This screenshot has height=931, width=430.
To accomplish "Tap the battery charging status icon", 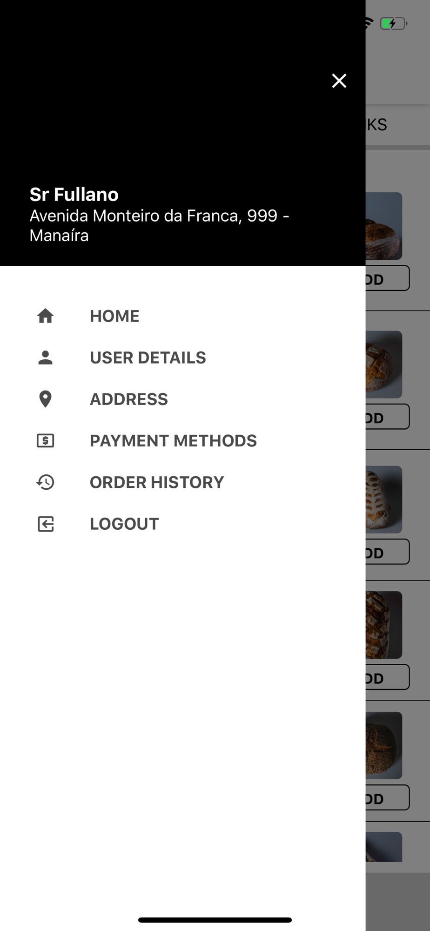I will [x=393, y=23].
